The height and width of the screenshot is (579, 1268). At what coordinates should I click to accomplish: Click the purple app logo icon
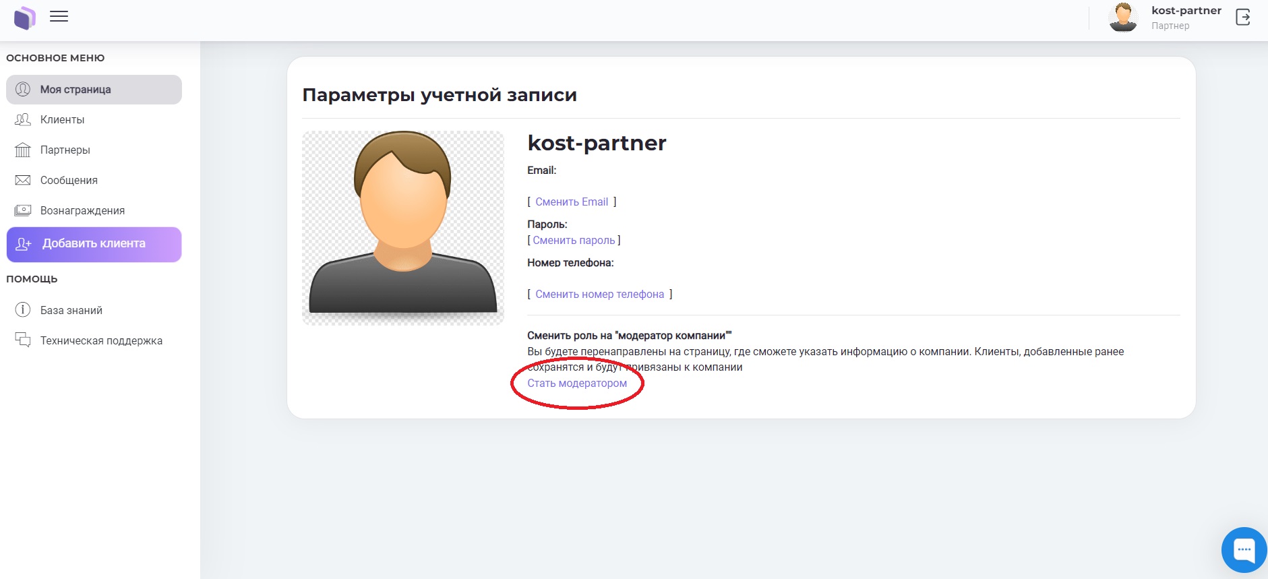[x=25, y=18]
